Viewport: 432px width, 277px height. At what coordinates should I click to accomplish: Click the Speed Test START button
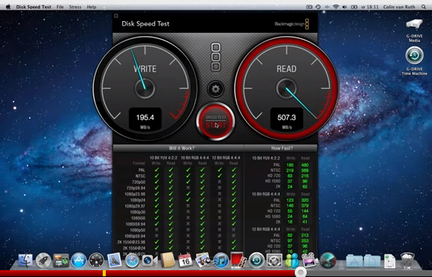[x=215, y=122]
